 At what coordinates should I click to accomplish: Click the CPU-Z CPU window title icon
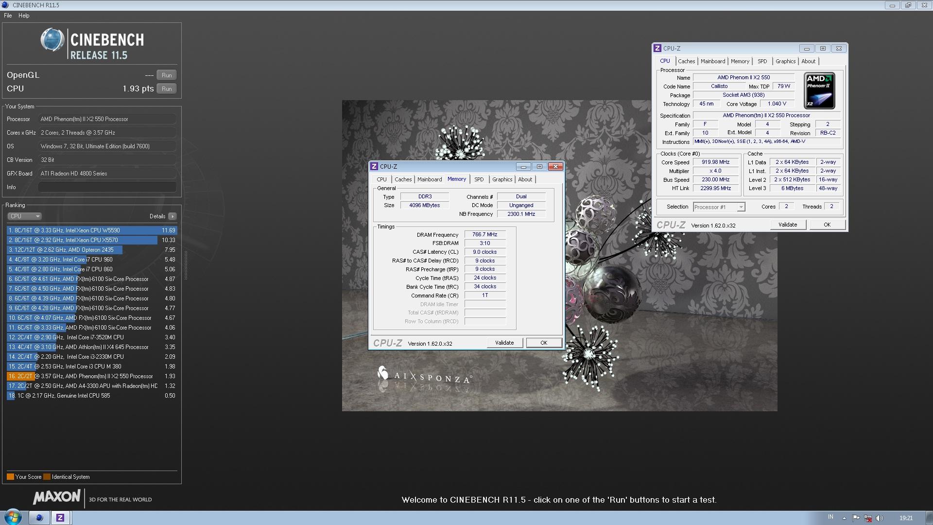(x=657, y=49)
